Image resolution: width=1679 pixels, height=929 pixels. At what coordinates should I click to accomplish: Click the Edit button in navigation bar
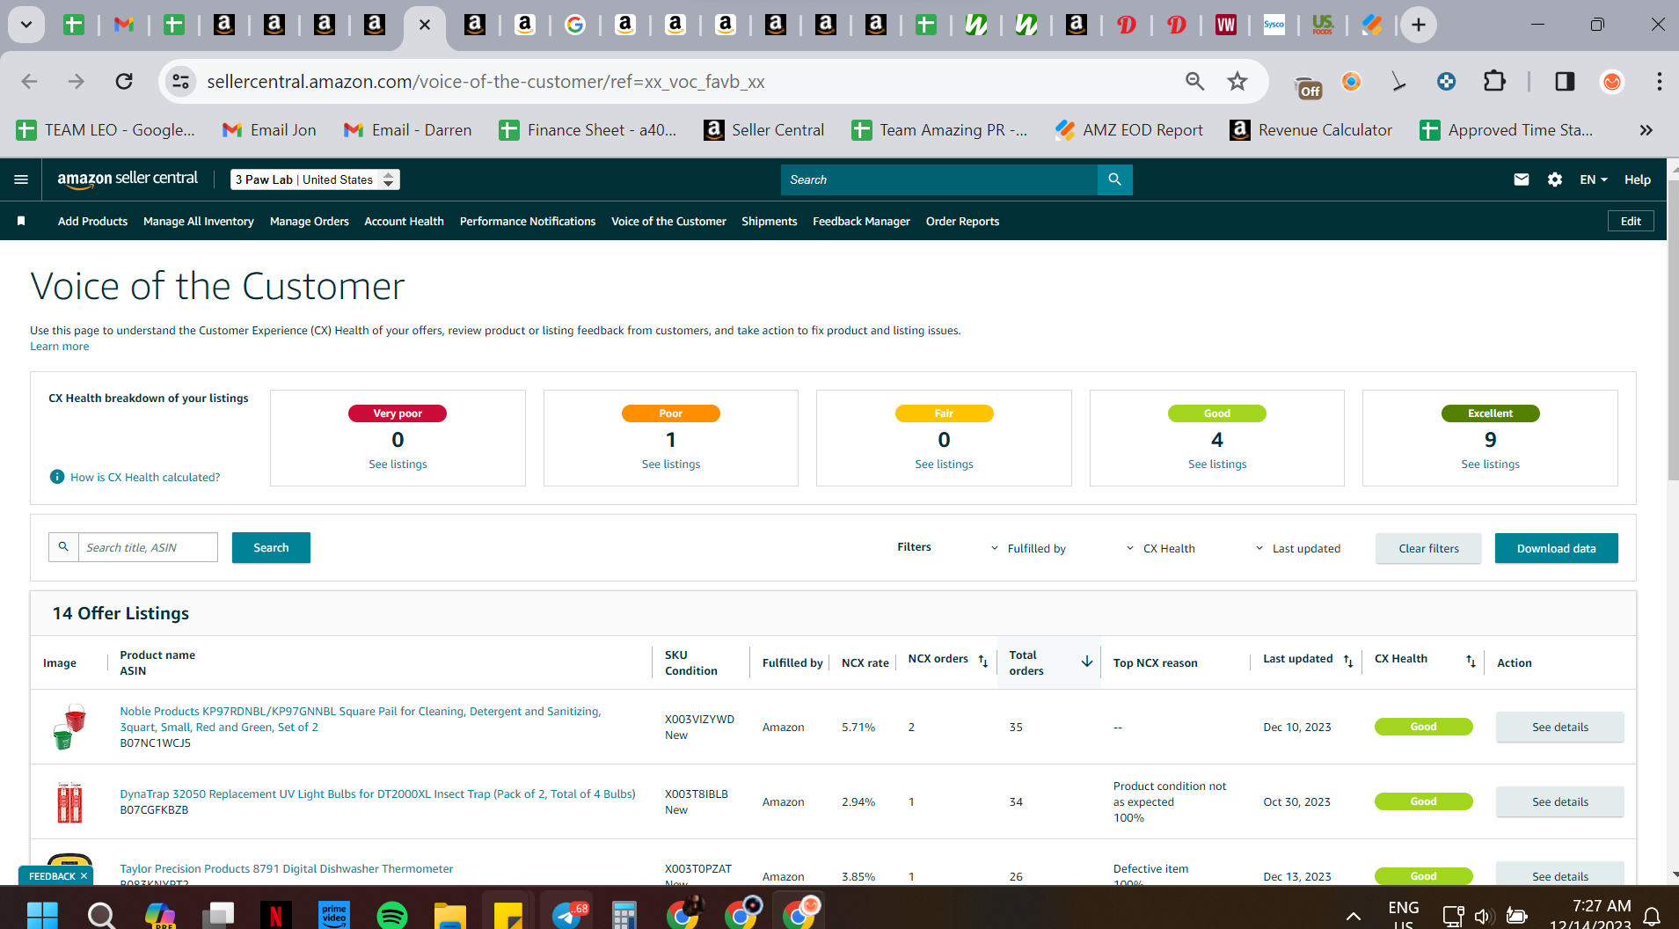click(x=1631, y=221)
